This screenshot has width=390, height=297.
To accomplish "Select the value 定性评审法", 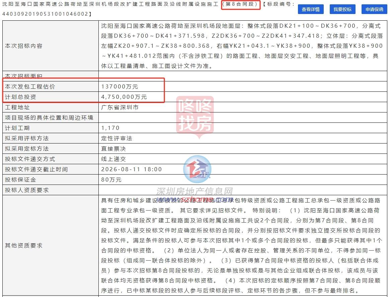I will pos(116,138).
